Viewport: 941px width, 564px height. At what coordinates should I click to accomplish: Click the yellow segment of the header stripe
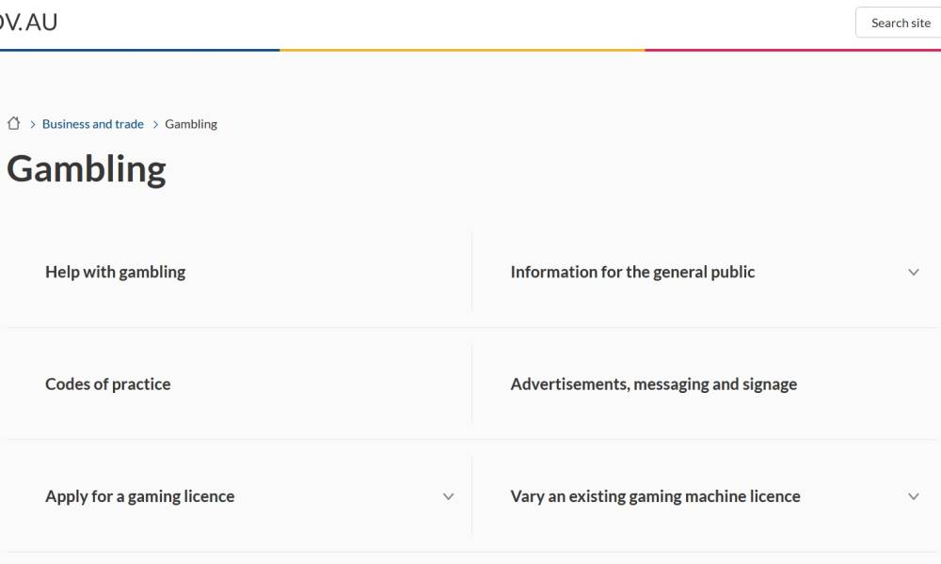[461, 50]
